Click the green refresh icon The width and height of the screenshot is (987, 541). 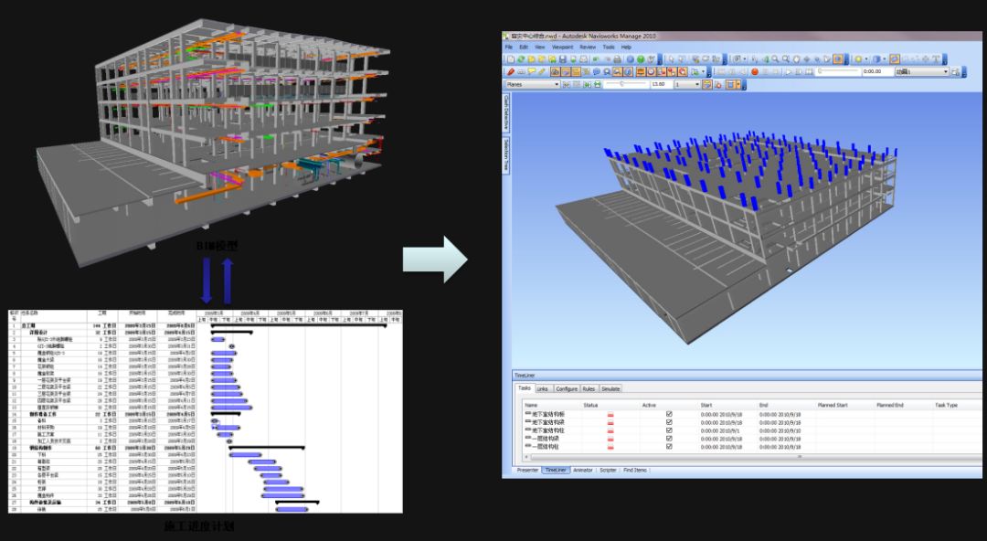tap(521, 58)
